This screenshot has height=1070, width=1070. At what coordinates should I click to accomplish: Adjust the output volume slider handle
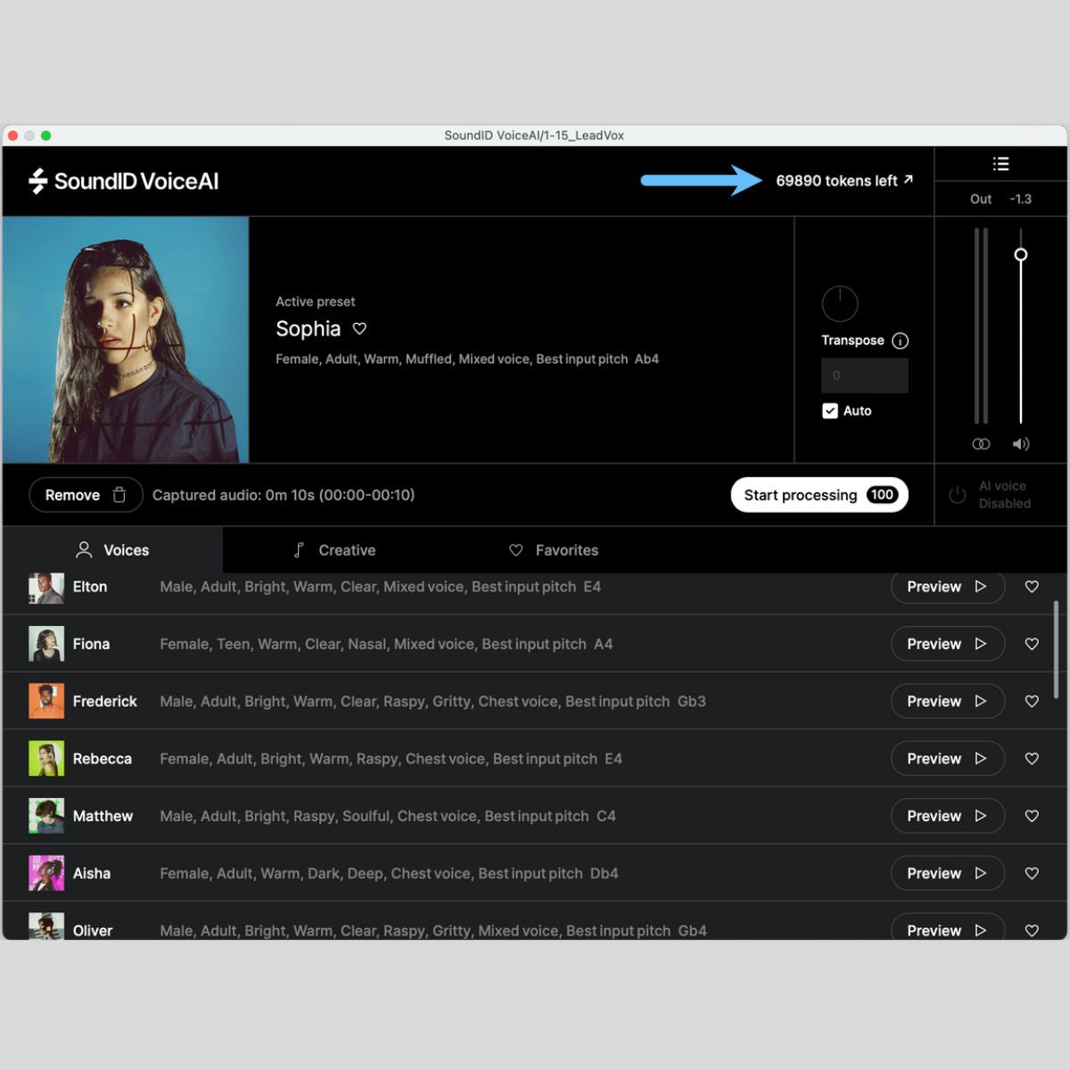[1021, 254]
